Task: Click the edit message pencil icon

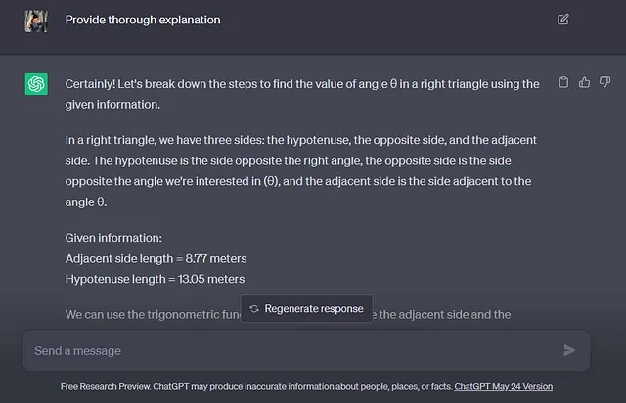Action: point(563,20)
